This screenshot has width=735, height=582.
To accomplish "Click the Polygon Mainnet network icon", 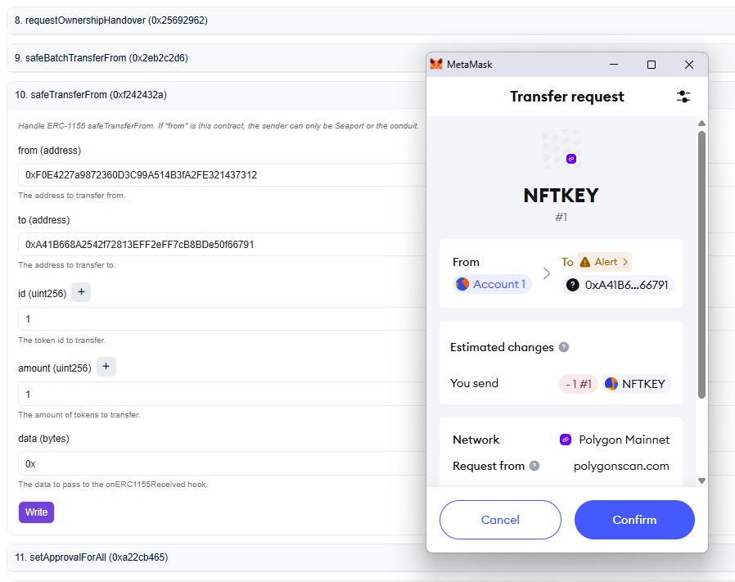I will tap(565, 440).
